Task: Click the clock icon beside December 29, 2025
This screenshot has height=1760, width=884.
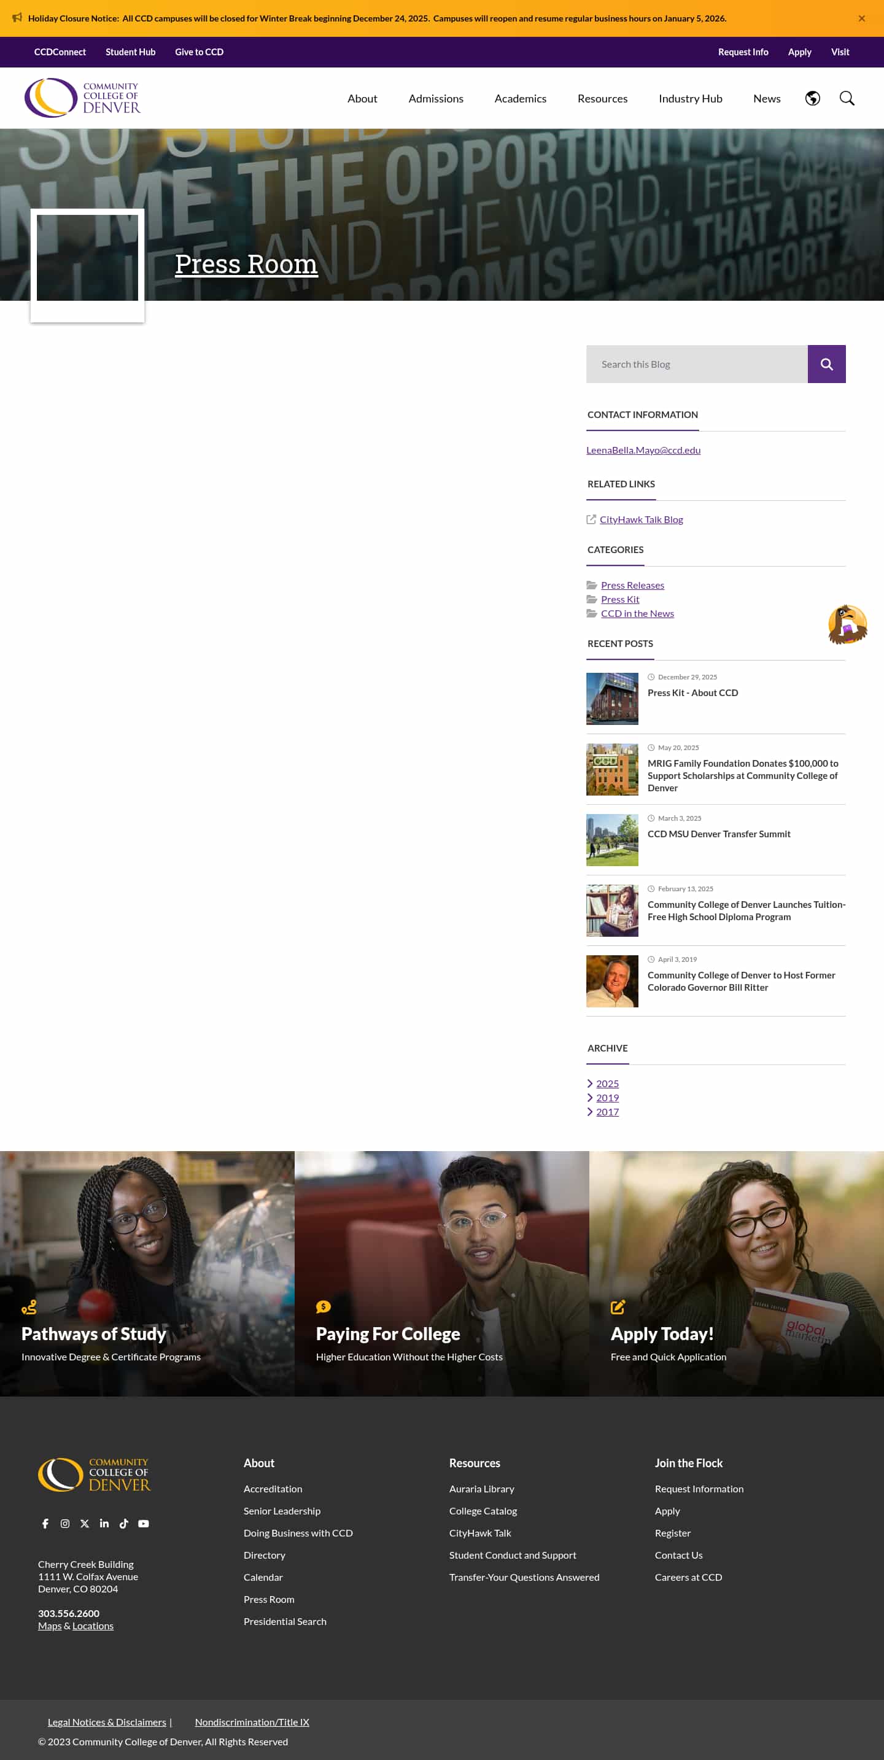Action: click(x=651, y=677)
